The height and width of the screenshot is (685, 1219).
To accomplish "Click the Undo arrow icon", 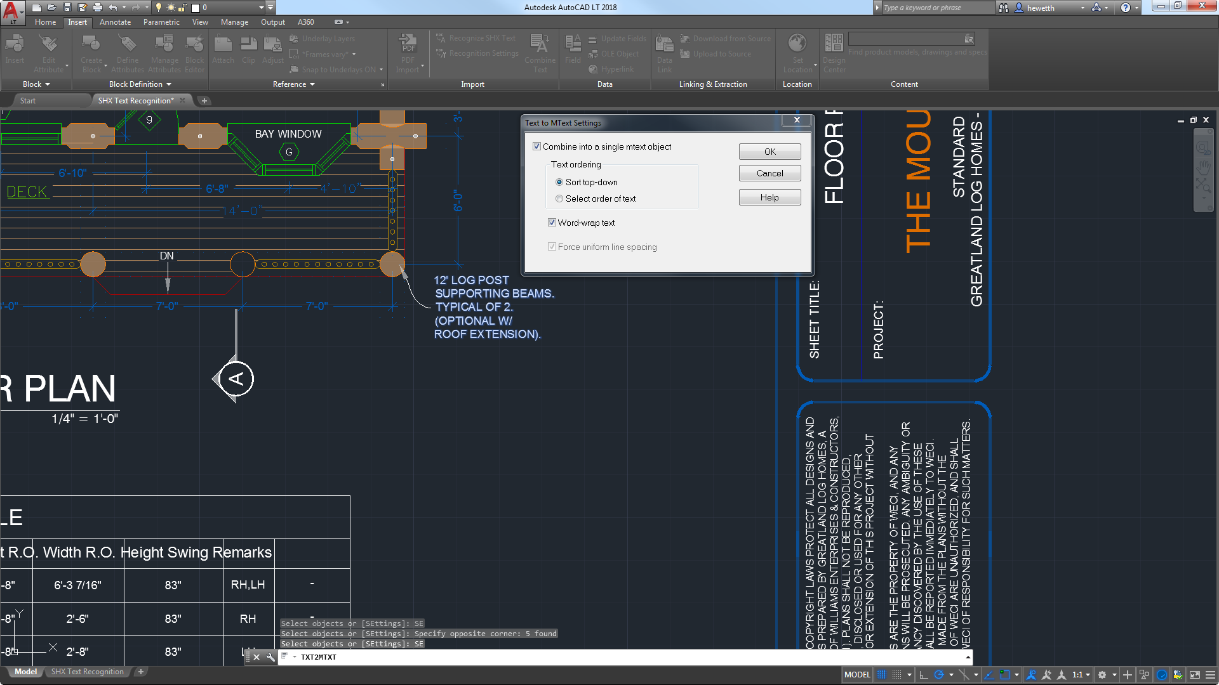I will tap(113, 8).
